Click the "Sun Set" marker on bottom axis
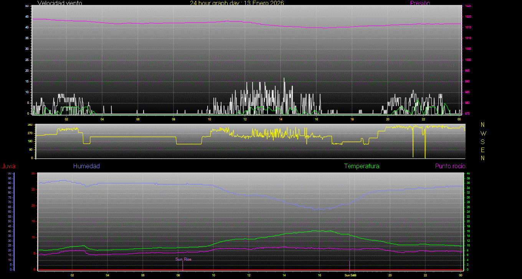This screenshot has width=522, height=279. (349, 275)
